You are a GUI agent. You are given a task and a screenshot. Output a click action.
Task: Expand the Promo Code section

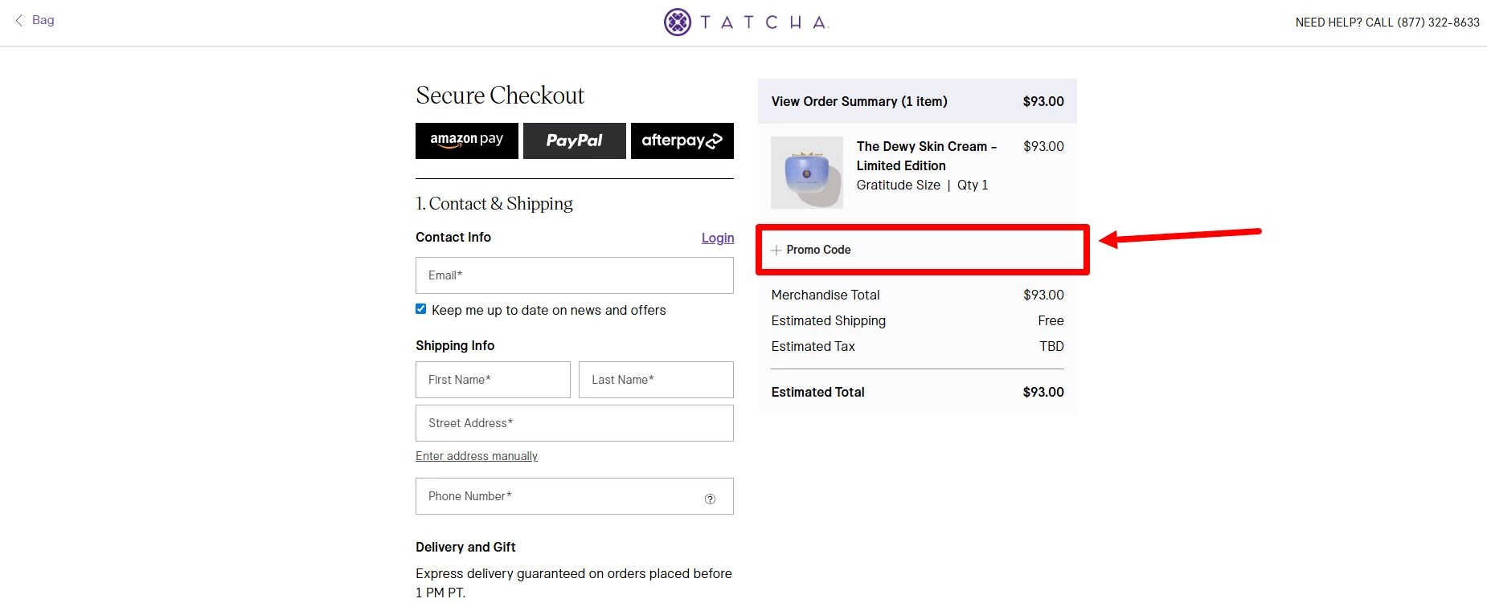pos(818,250)
